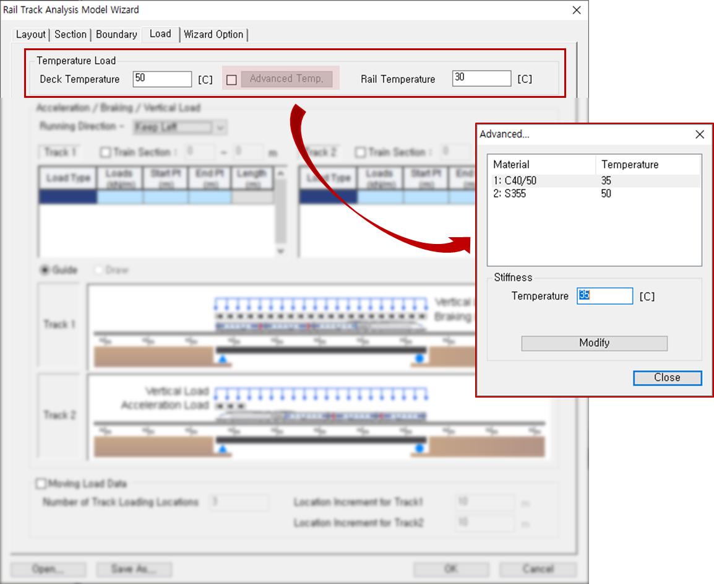
Task: Click the Deck Temperature input field
Action: coord(162,79)
